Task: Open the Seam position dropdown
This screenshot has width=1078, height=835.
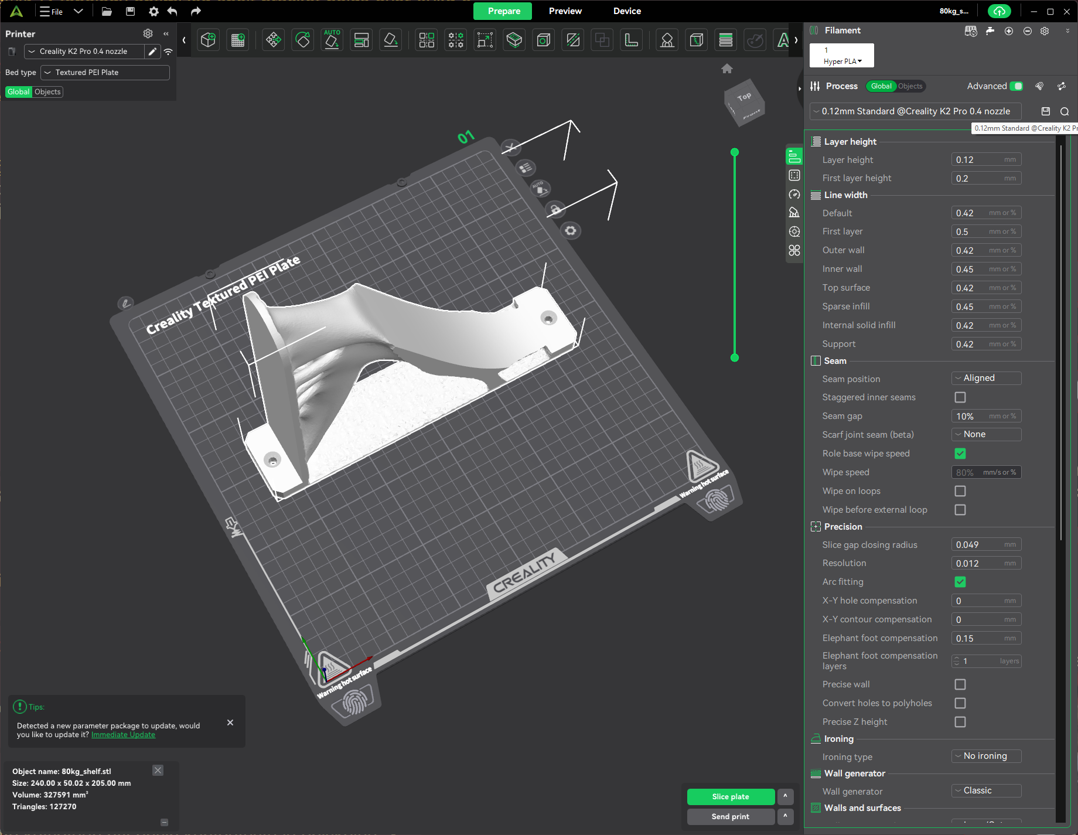Action: tap(986, 379)
